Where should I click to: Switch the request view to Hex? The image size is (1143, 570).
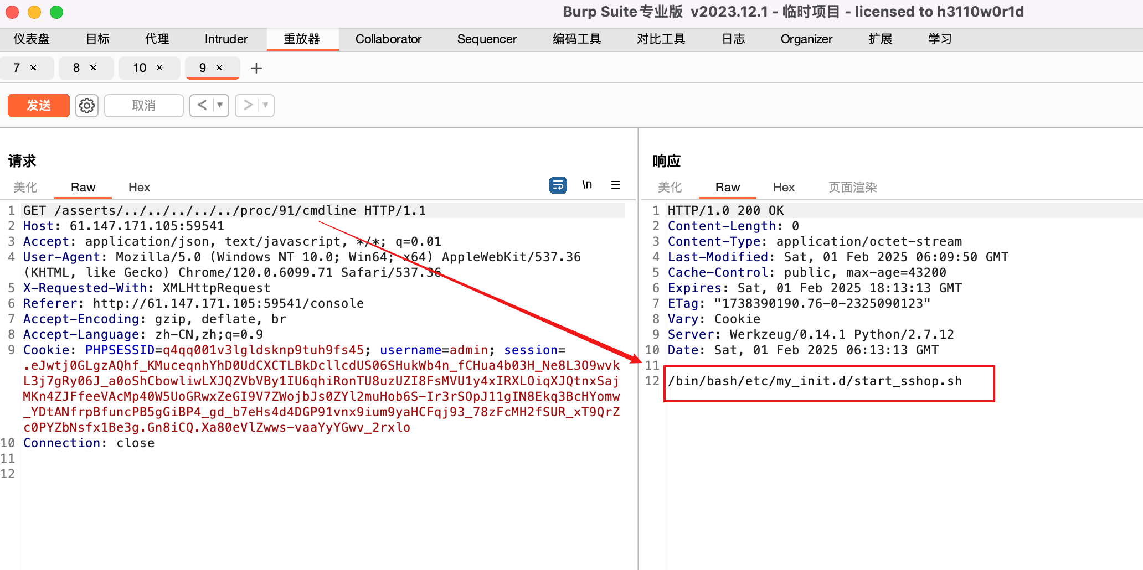pos(138,187)
